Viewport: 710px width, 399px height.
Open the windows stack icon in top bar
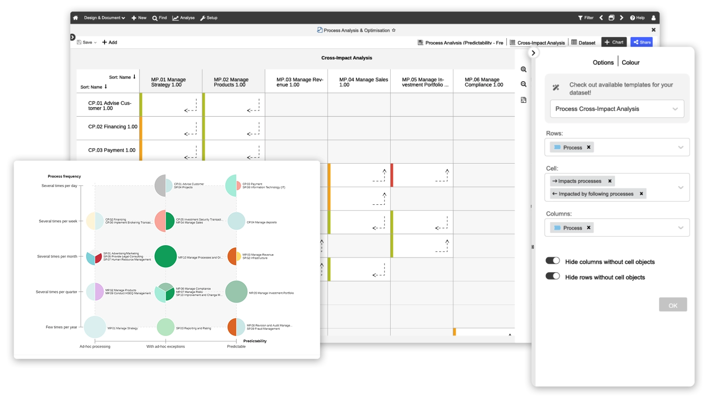click(611, 18)
